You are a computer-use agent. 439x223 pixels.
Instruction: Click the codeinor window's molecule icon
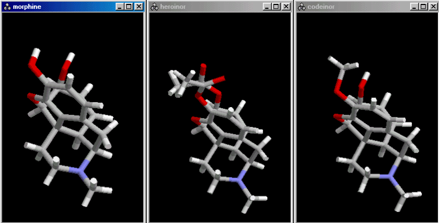(x=302, y=7)
